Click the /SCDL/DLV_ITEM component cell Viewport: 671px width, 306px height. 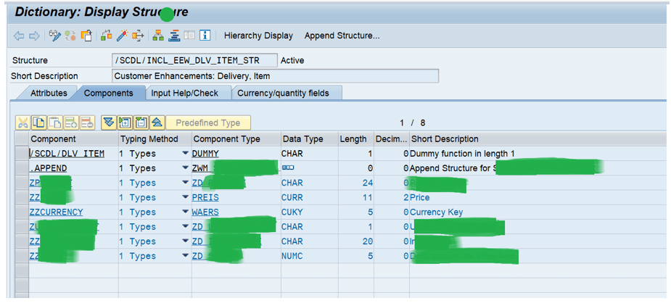point(73,154)
